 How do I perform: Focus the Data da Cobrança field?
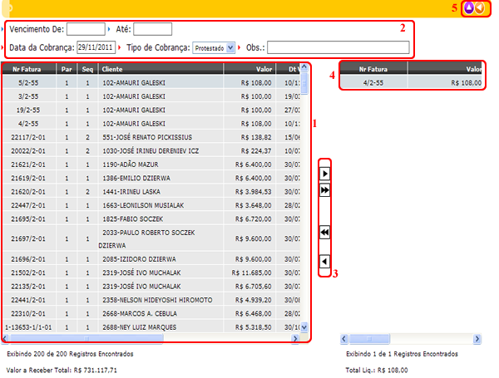tap(96, 48)
